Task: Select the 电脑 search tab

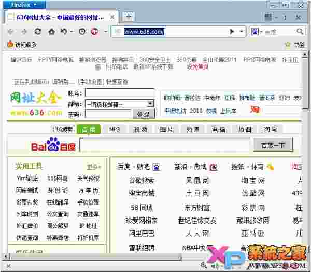Action: pyautogui.click(x=218, y=130)
